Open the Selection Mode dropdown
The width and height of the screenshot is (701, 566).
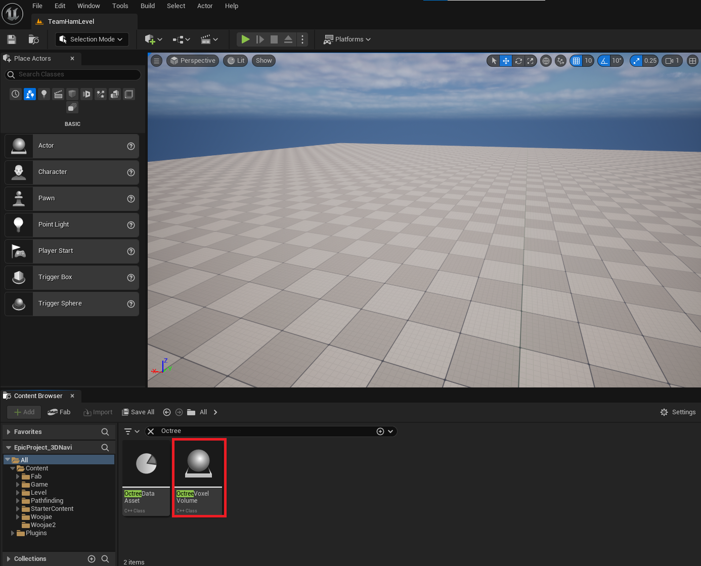point(92,39)
